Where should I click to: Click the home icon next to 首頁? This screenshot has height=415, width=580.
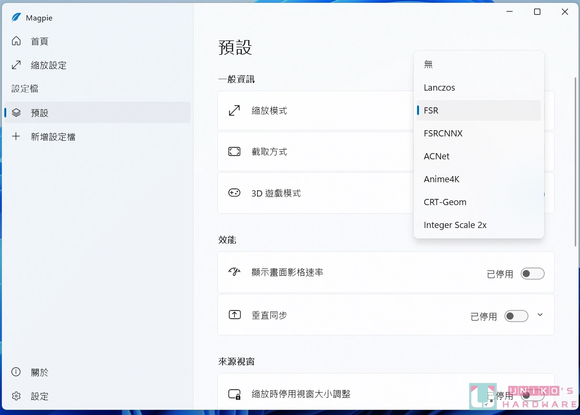click(x=17, y=41)
